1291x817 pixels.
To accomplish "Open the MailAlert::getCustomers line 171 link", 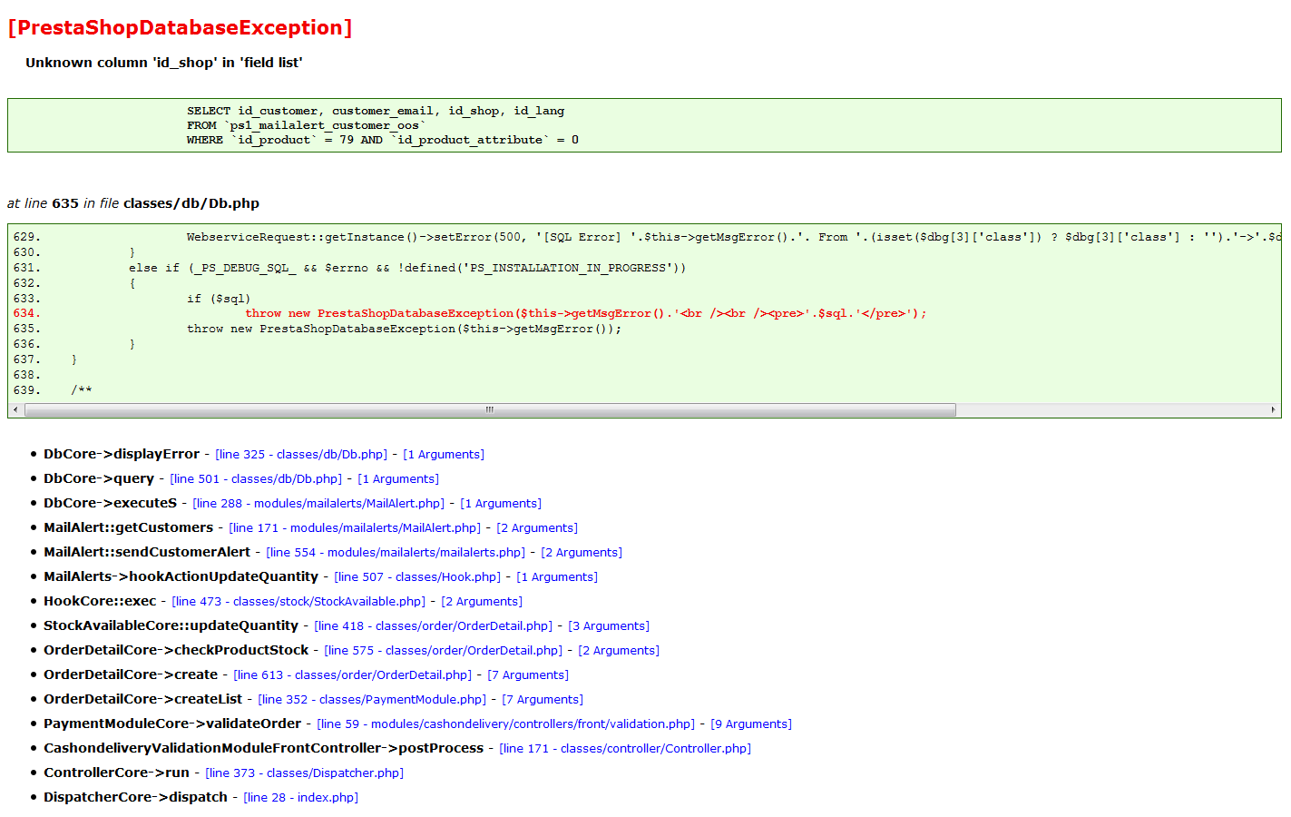I will [355, 528].
